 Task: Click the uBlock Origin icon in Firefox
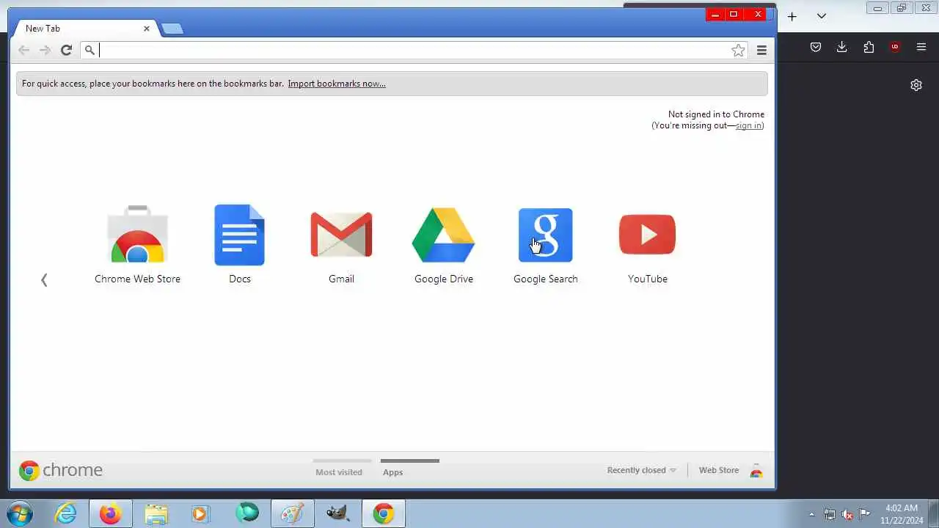(x=895, y=47)
